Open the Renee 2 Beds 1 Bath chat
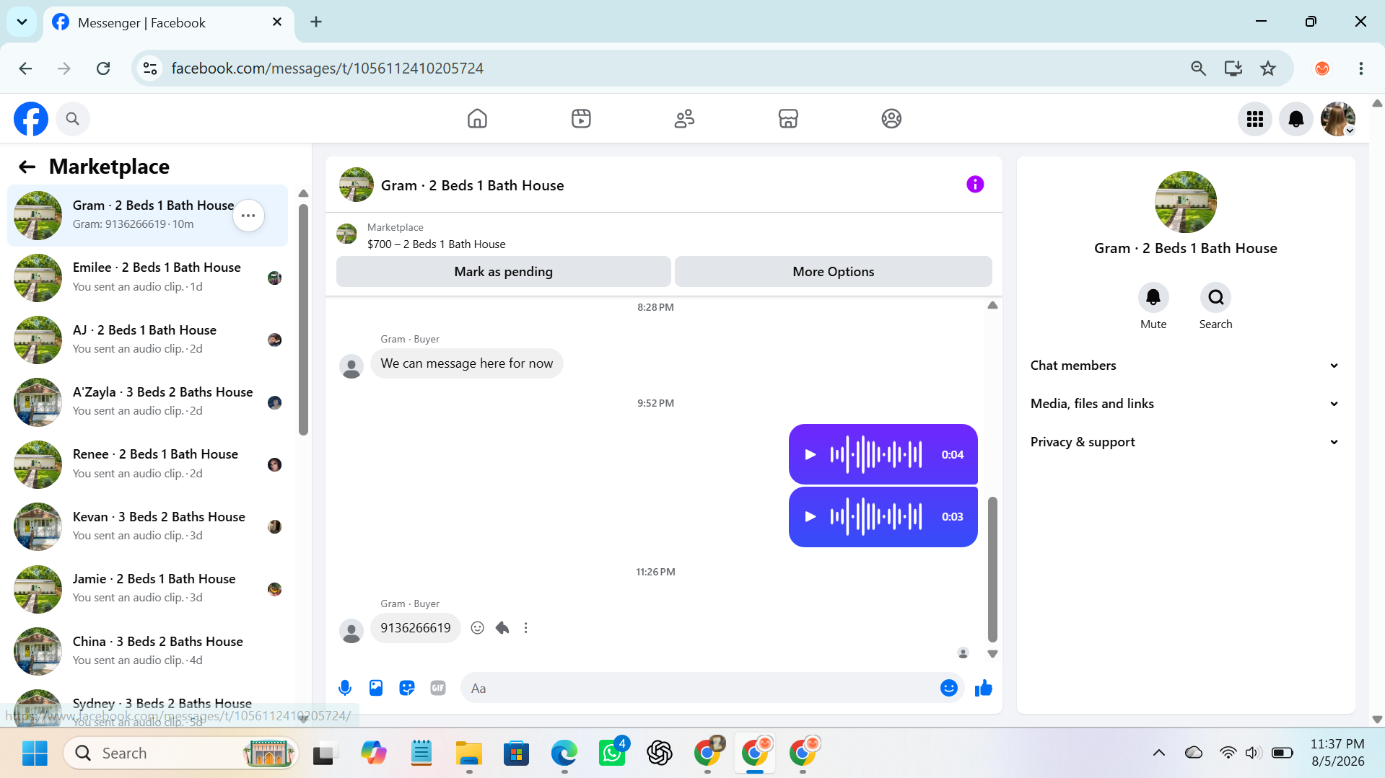Screen dimensions: 1385x778 (x=148, y=464)
